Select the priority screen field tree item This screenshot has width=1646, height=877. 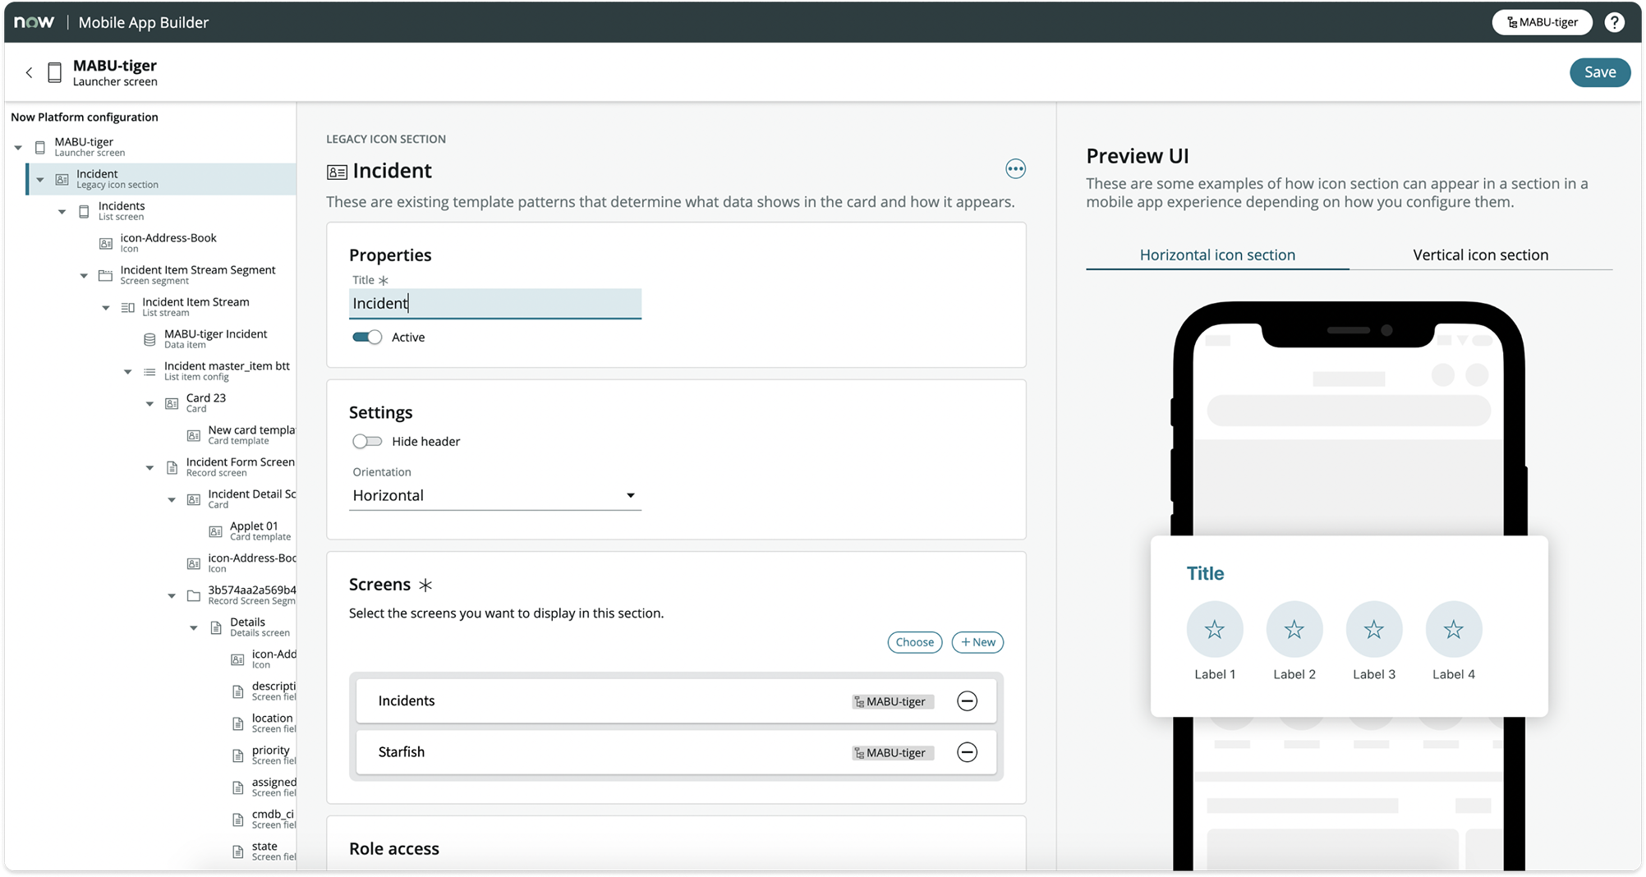click(264, 755)
